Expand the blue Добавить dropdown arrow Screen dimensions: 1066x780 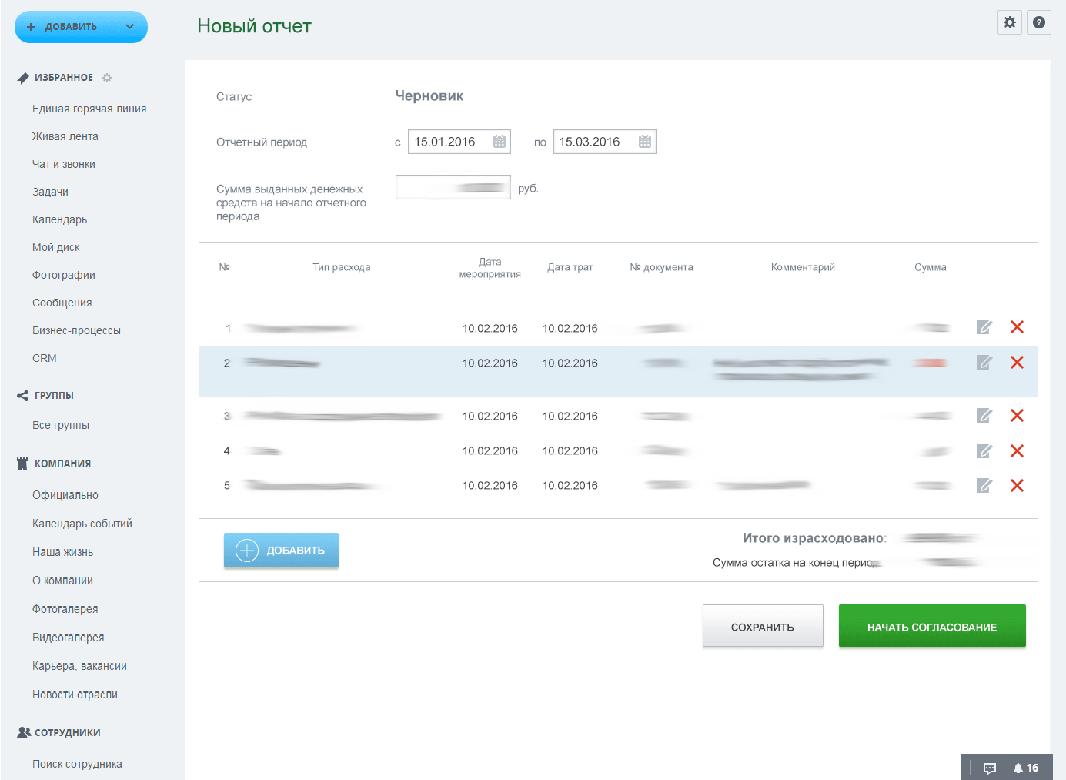coord(129,27)
